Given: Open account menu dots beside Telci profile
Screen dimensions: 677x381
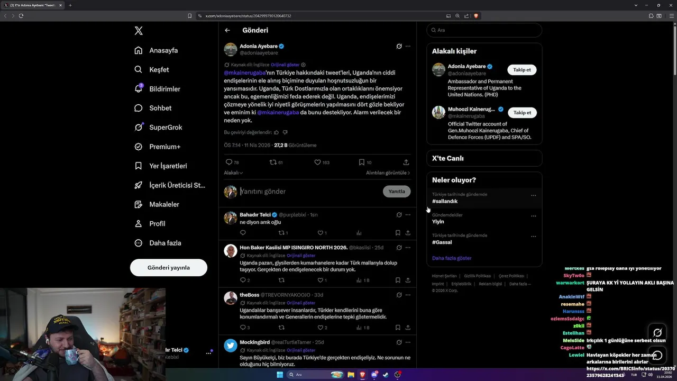Looking at the screenshot, I should pyautogui.click(x=208, y=353).
